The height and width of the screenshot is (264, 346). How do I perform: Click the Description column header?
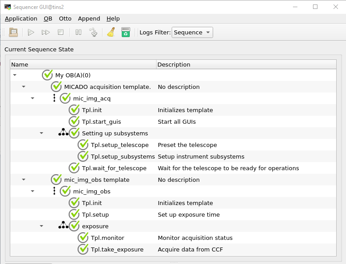174,64
